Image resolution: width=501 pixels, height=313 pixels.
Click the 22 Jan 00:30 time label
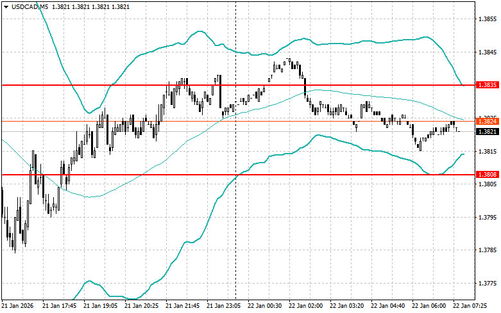[265, 306]
